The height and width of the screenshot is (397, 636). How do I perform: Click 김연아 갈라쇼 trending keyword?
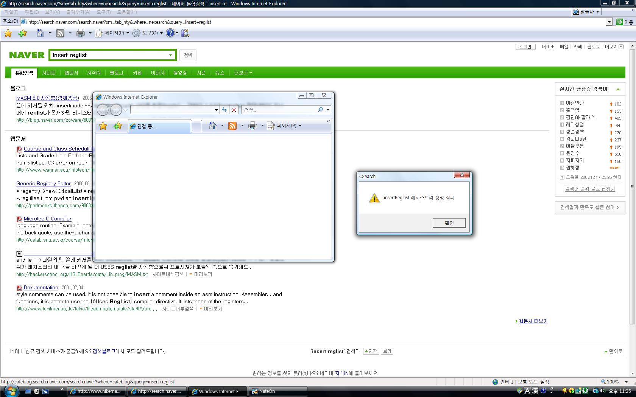click(x=580, y=117)
